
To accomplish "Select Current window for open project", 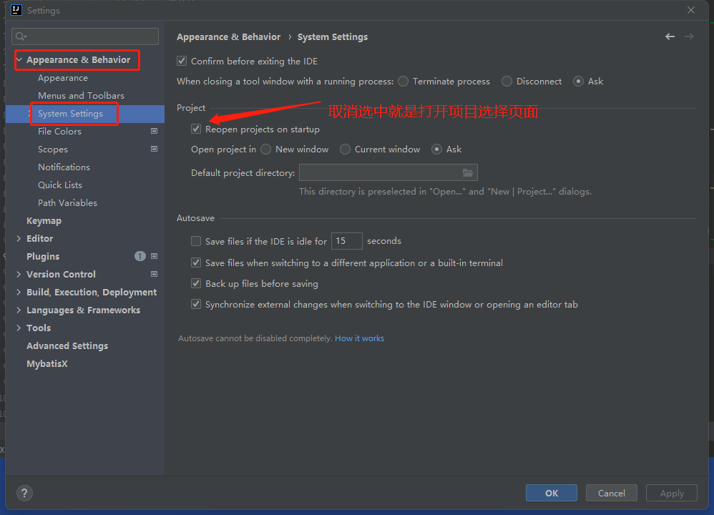I will point(345,149).
